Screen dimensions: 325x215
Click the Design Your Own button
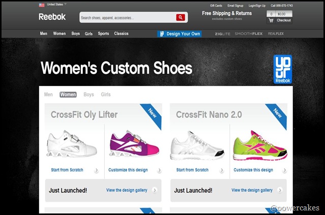(x=180, y=34)
